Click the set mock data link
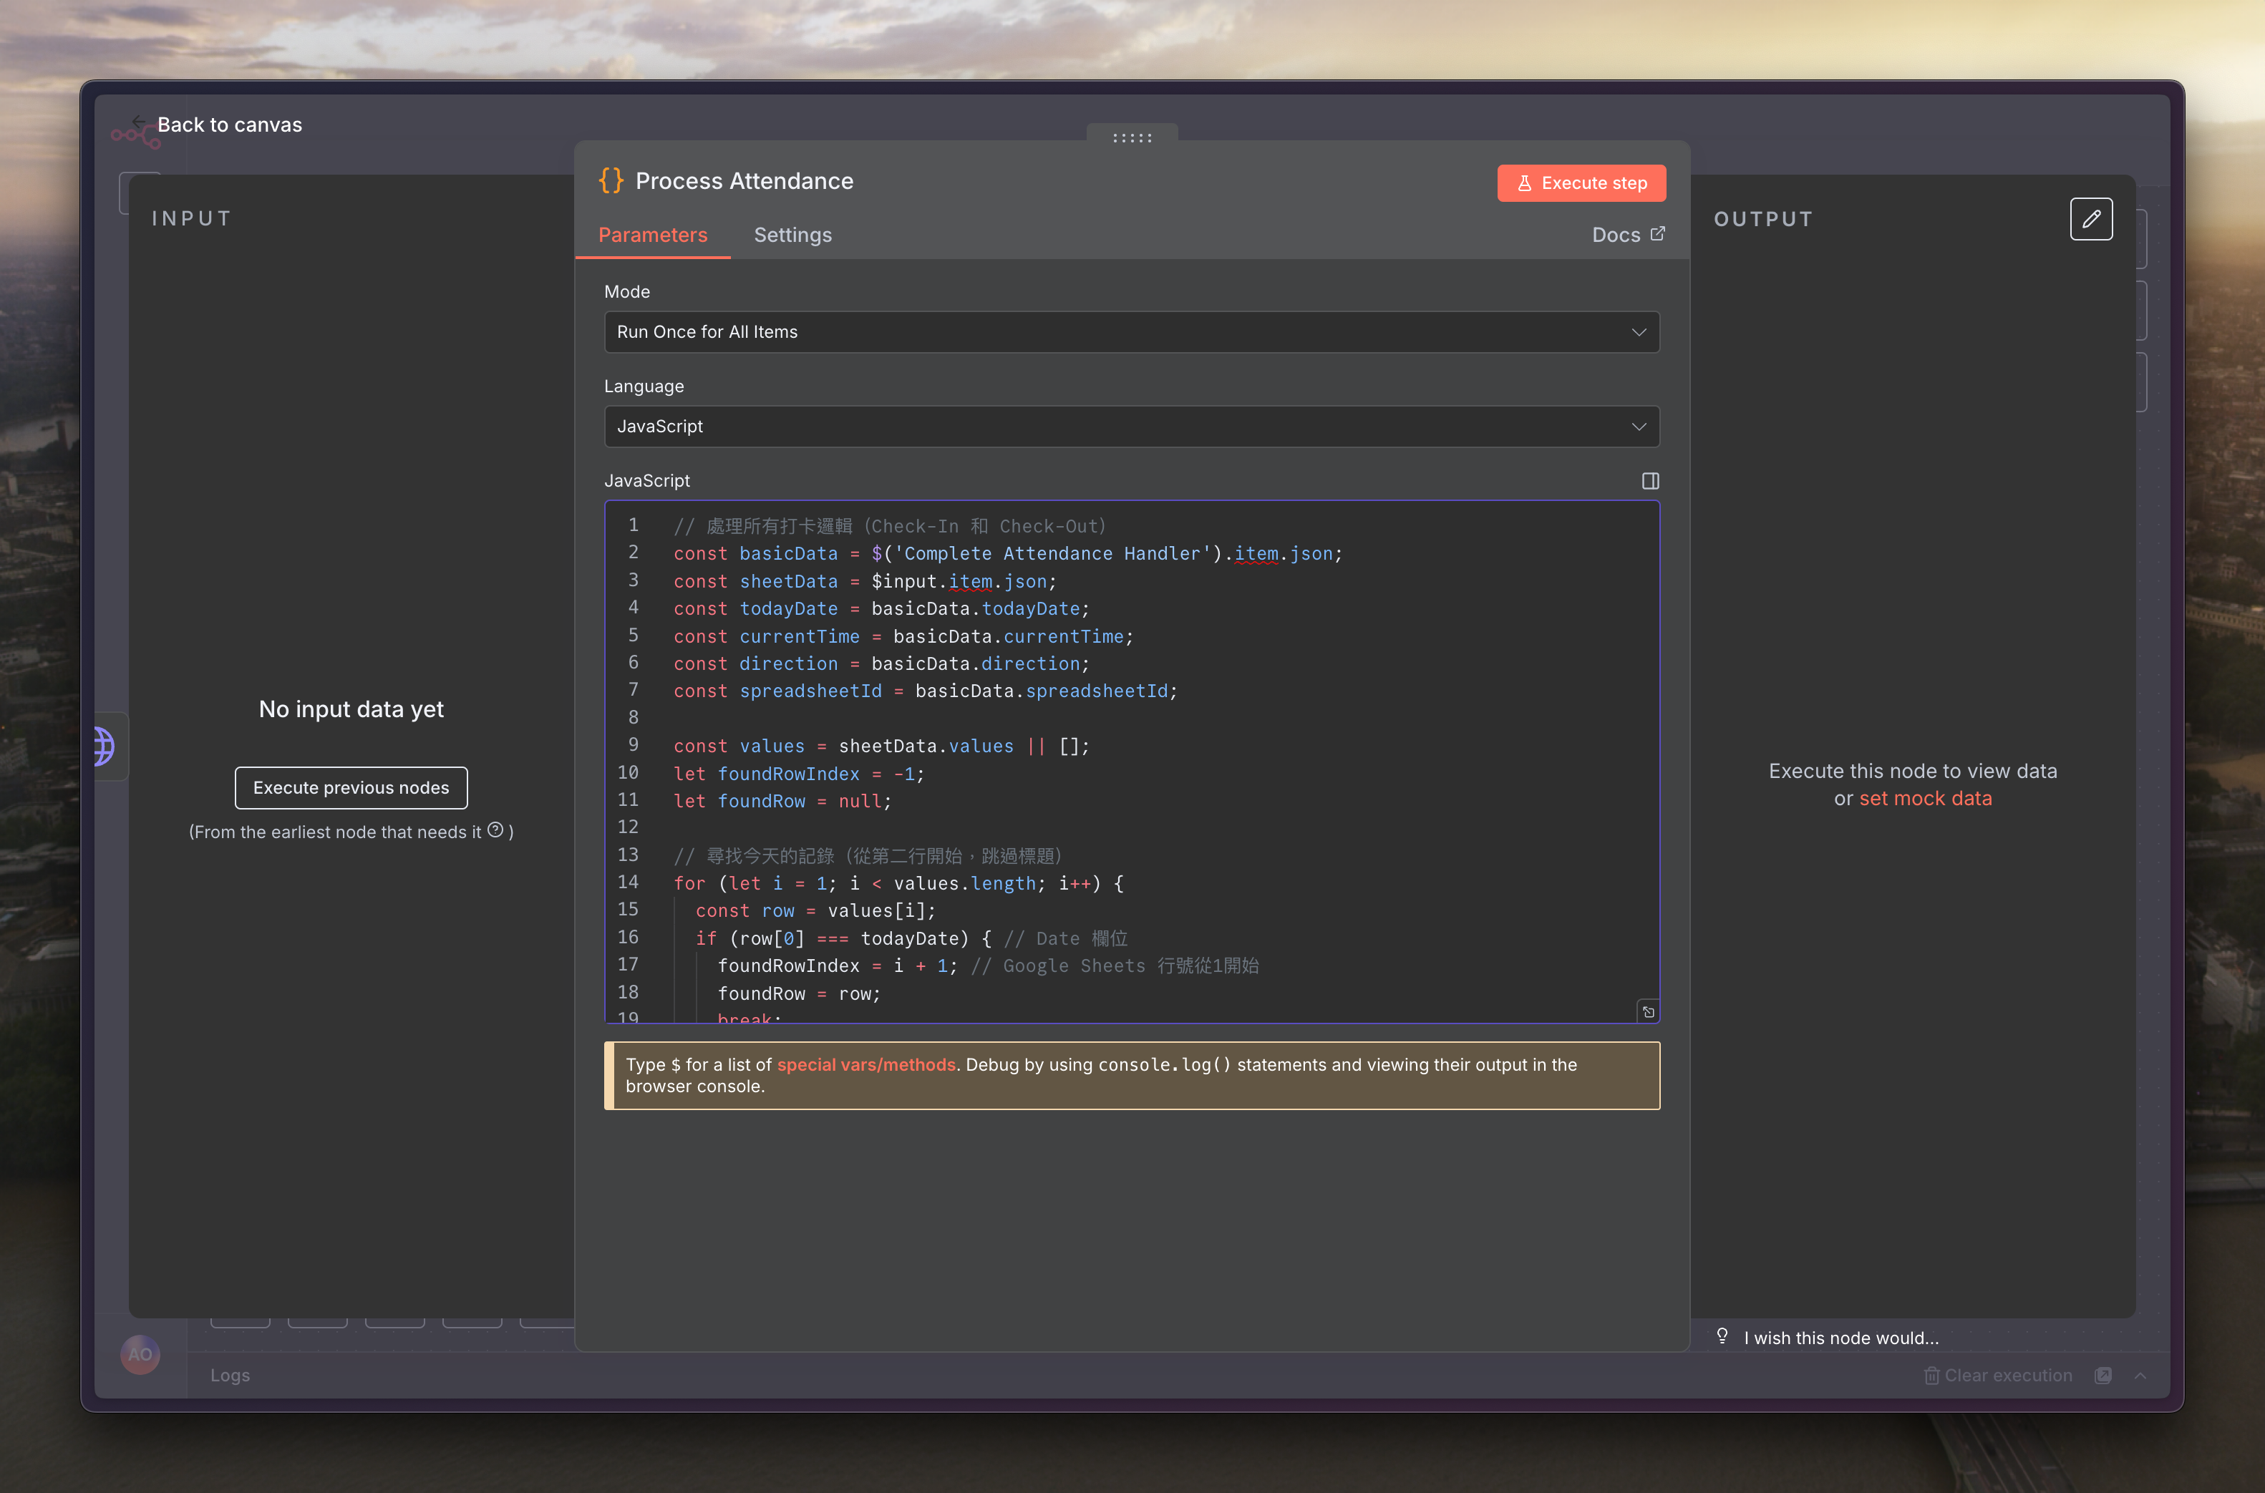The height and width of the screenshot is (1493, 2265). pyautogui.click(x=1925, y=799)
